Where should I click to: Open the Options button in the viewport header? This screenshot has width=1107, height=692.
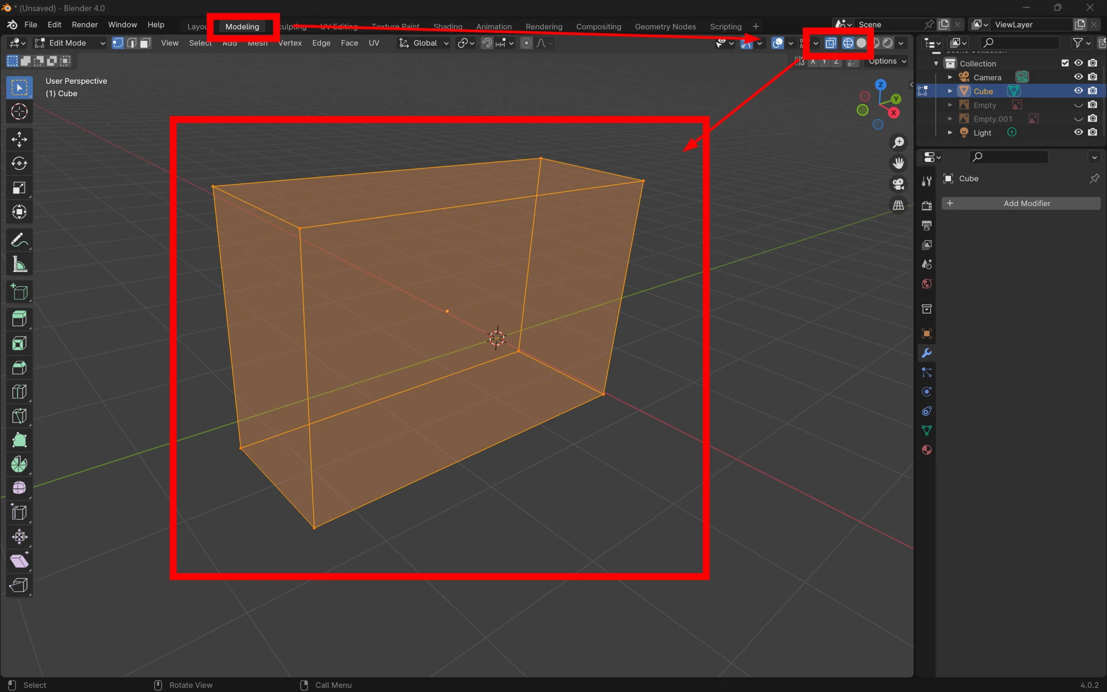tap(886, 61)
